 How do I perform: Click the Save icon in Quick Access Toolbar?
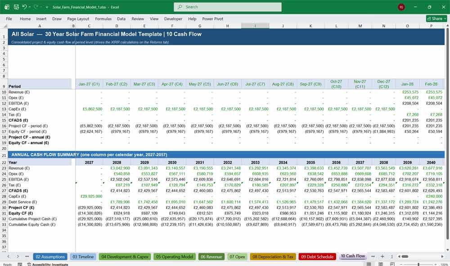pos(16,7)
